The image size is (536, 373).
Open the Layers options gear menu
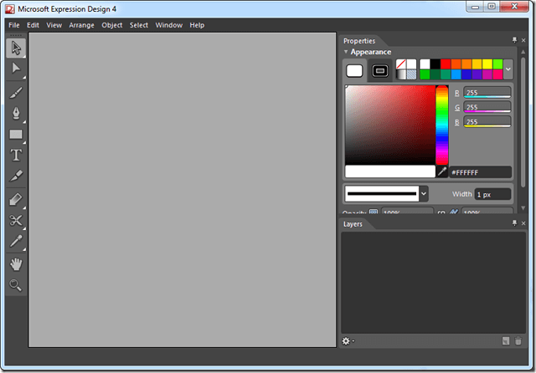(x=348, y=341)
